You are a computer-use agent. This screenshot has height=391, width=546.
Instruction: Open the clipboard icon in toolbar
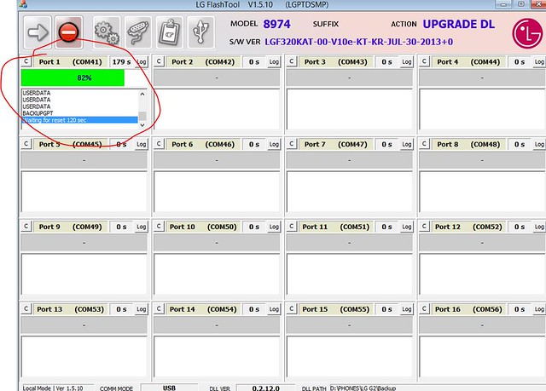coord(168,33)
